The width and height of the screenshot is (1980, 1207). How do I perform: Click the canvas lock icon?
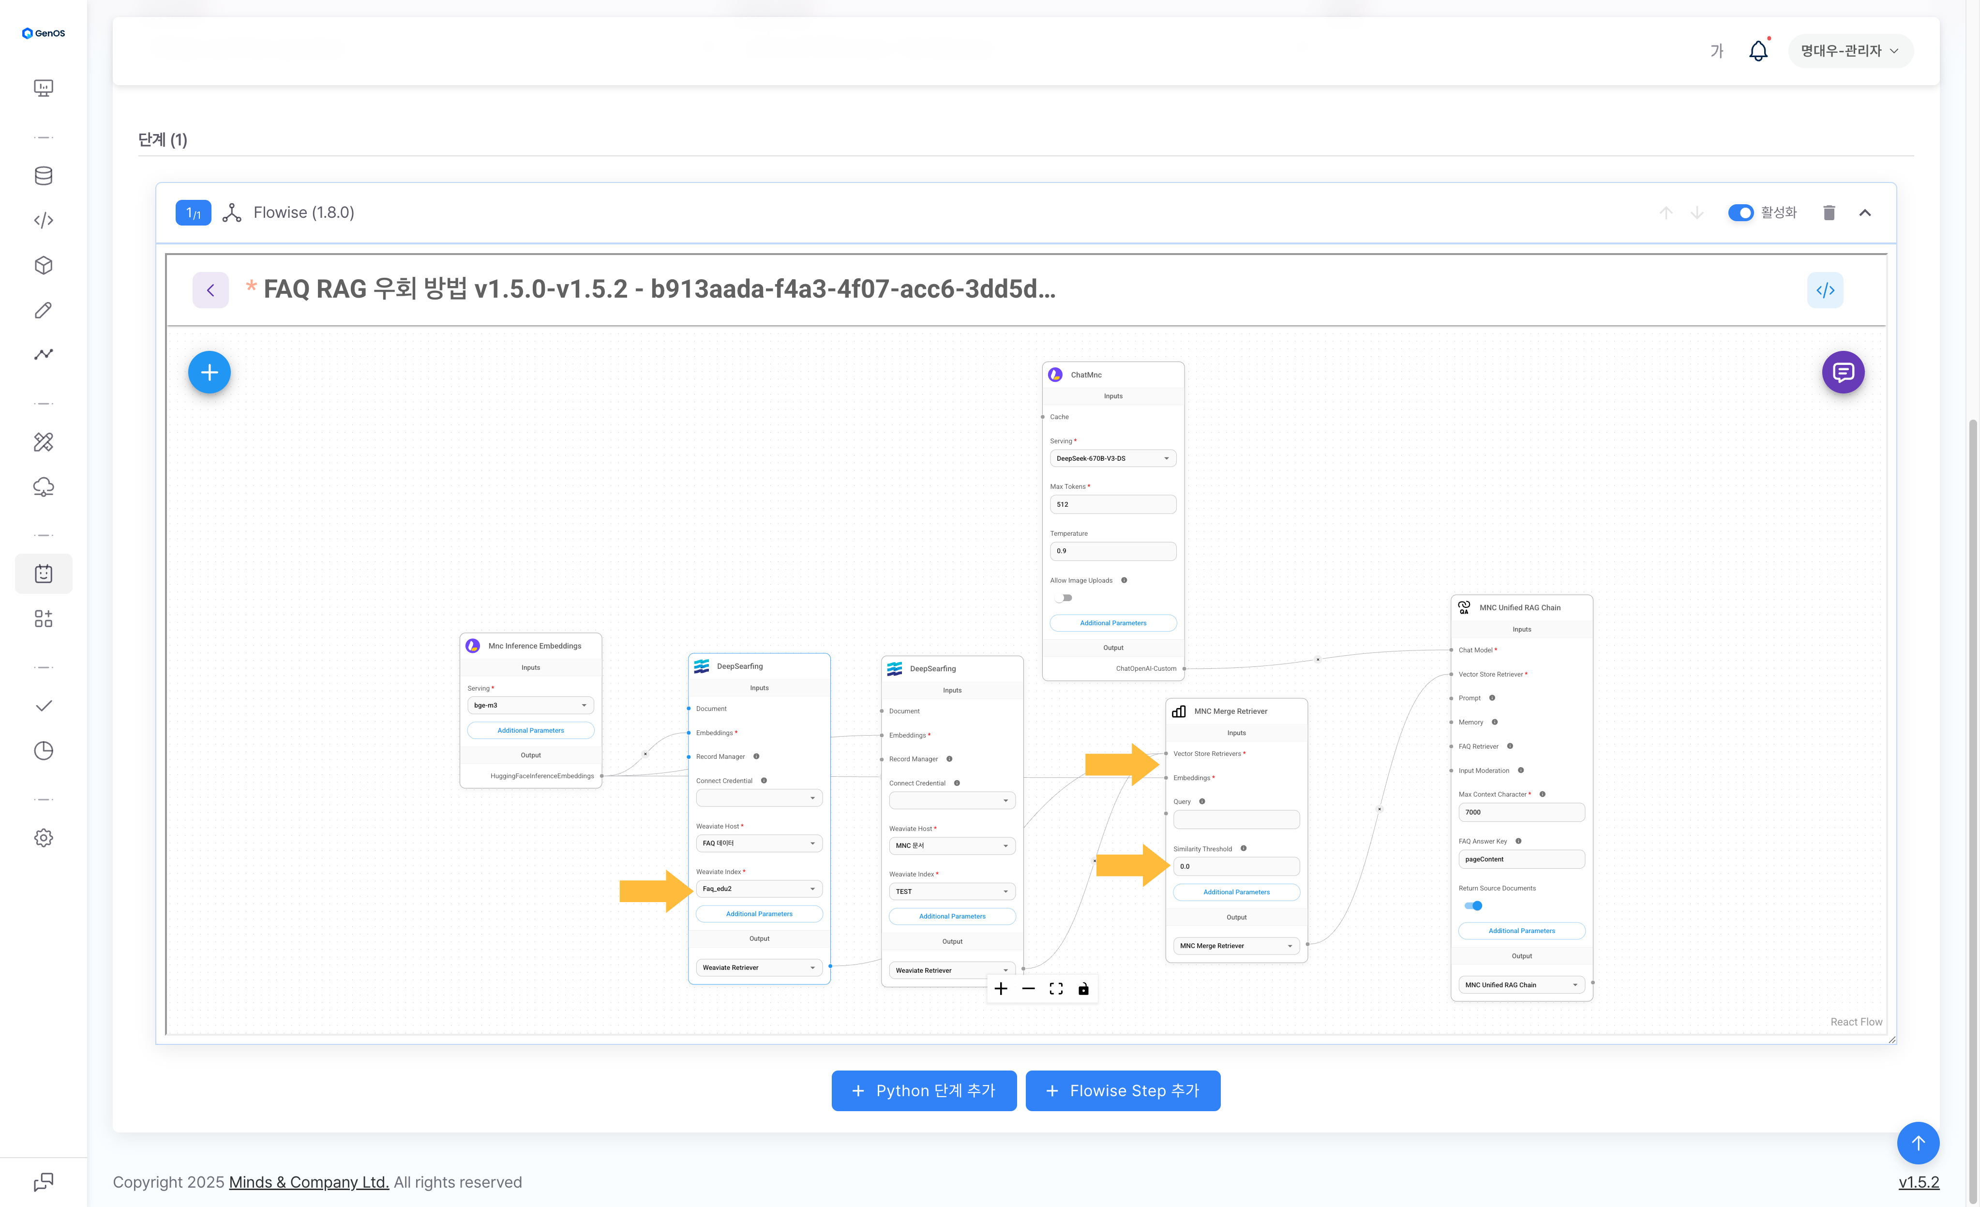(1083, 989)
